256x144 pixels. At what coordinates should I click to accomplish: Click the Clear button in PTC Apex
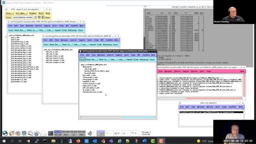48,17
